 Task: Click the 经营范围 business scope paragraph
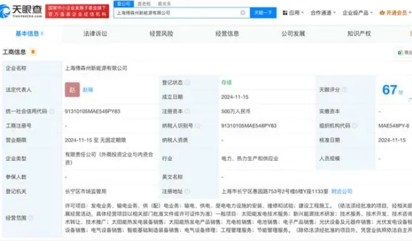tap(238, 218)
